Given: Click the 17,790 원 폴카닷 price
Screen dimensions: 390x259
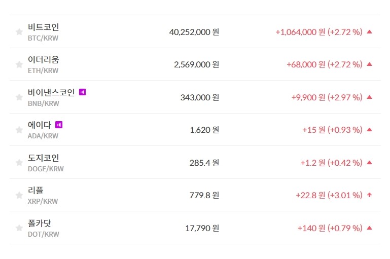Looking at the screenshot, I should click(x=202, y=228).
